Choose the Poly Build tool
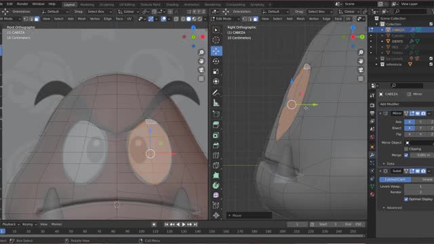The height and width of the screenshot is (244, 434). (x=216, y=176)
